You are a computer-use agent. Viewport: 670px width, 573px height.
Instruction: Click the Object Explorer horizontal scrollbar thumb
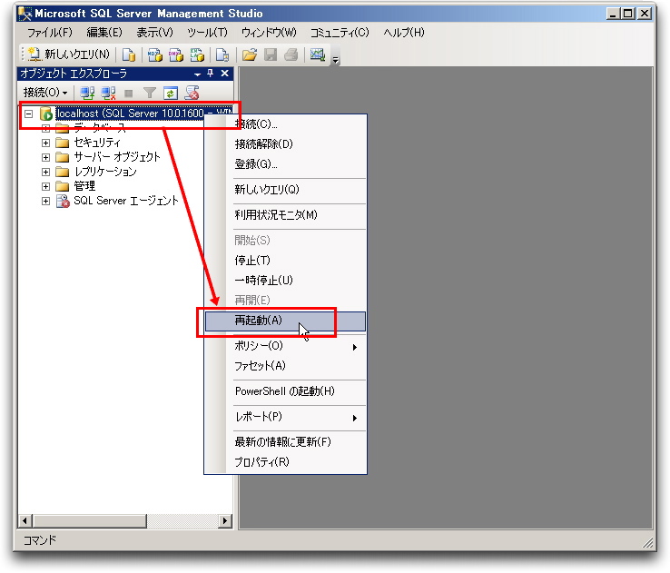90,521
